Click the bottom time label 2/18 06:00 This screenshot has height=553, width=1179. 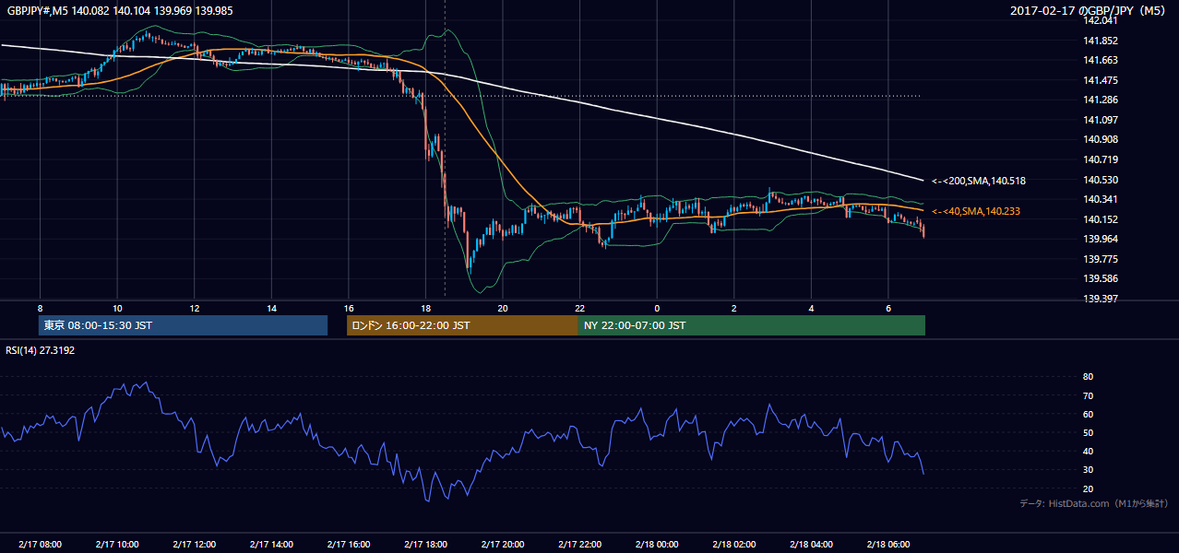click(887, 545)
